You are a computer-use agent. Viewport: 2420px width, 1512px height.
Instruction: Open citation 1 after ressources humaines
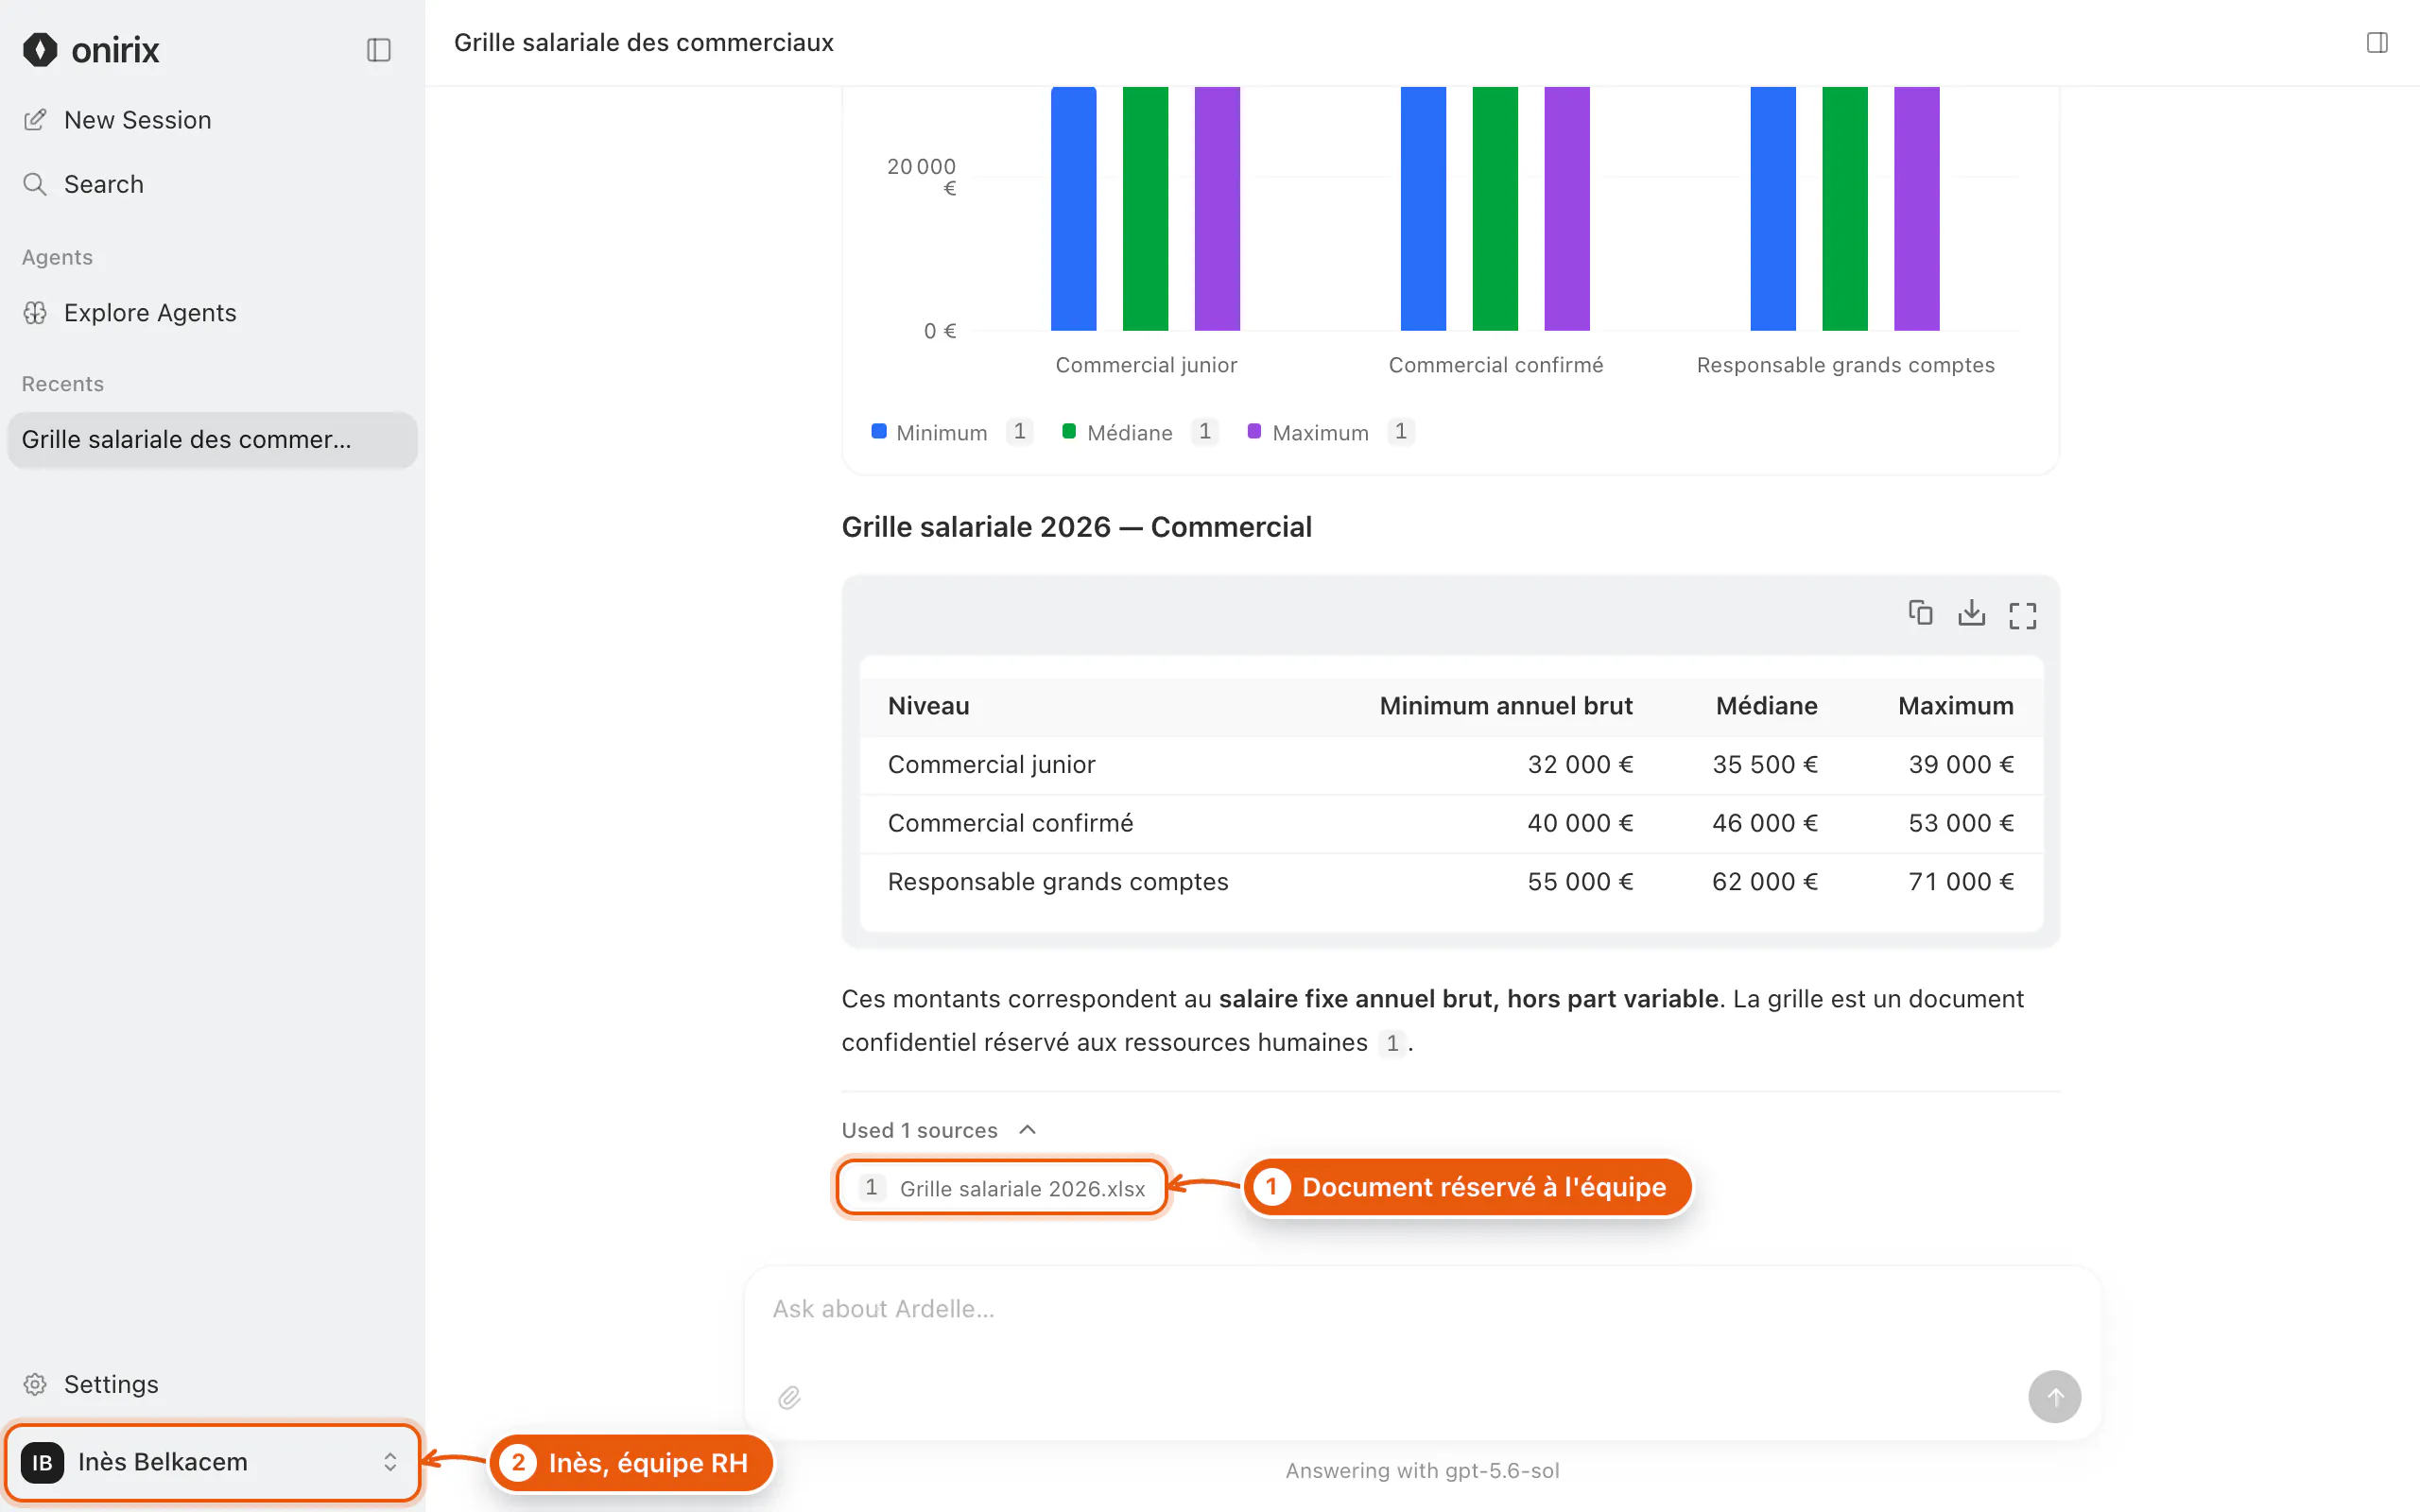[x=1392, y=1043]
